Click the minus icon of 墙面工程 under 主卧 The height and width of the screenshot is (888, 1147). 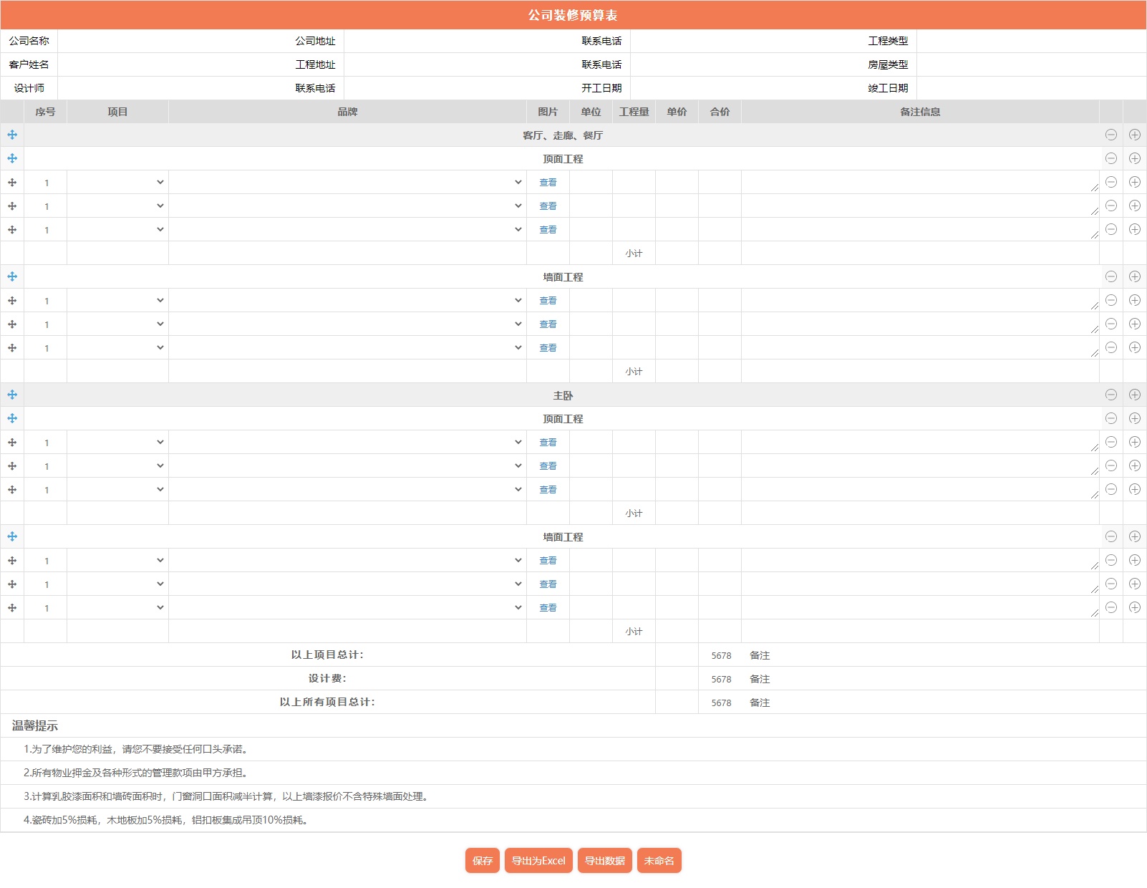pyautogui.click(x=1111, y=536)
